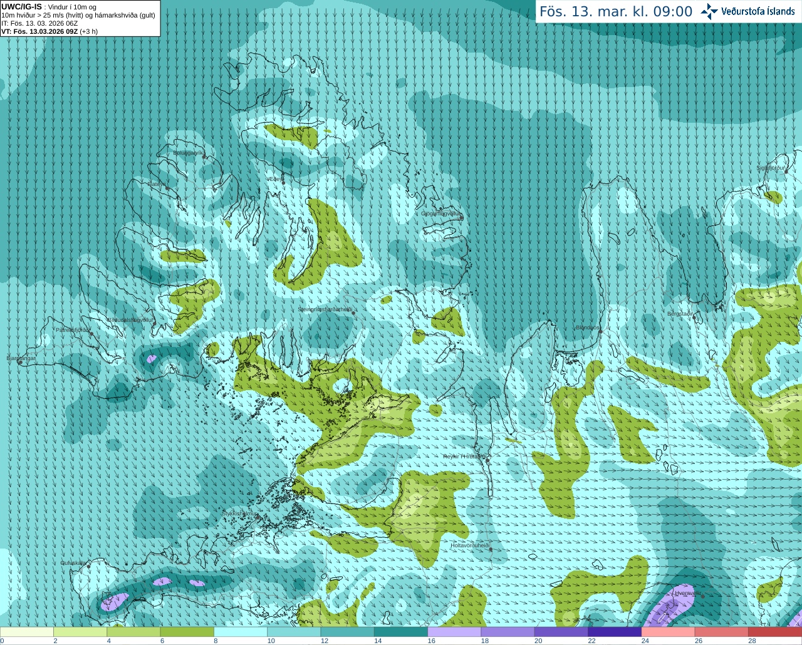This screenshot has height=645, width=802.
Task: Click the 24–26 m/s salmon pink legend swatch
Action: tap(669, 632)
